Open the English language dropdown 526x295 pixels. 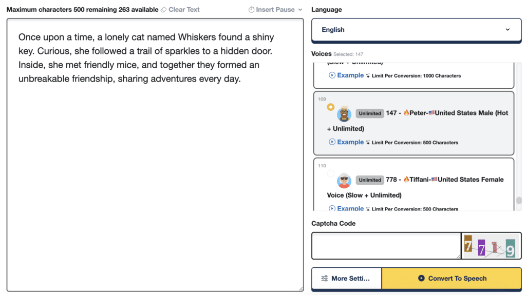pyautogui.click(x=416, y=30)
